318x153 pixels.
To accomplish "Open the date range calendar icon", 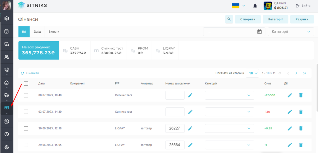I will [259, 32].
